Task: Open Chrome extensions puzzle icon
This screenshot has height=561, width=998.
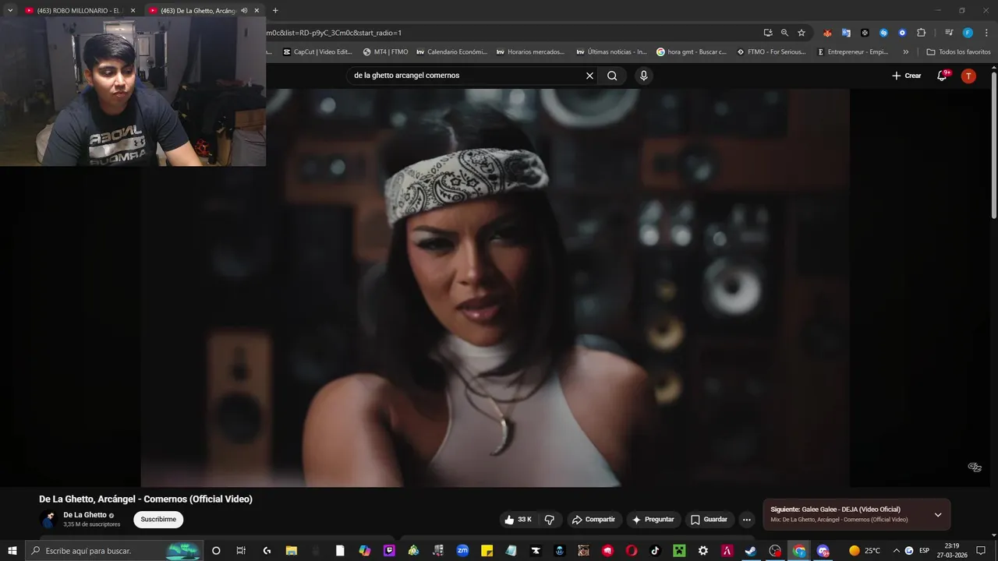Action: [921, 33]
